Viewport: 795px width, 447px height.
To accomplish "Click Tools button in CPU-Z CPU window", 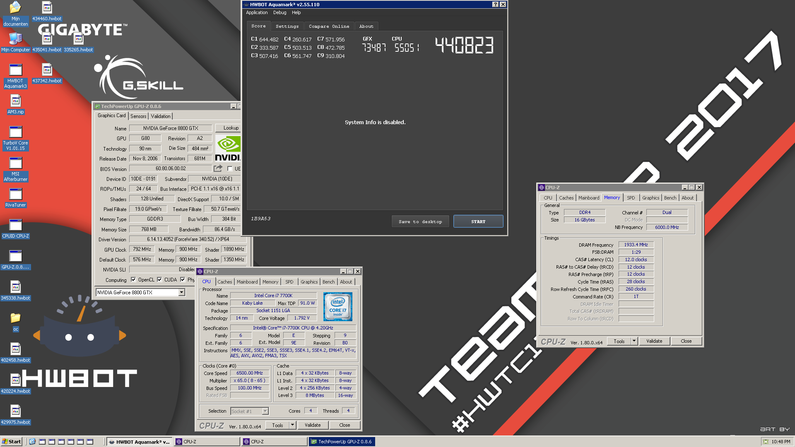I will [x=277, y=425].
